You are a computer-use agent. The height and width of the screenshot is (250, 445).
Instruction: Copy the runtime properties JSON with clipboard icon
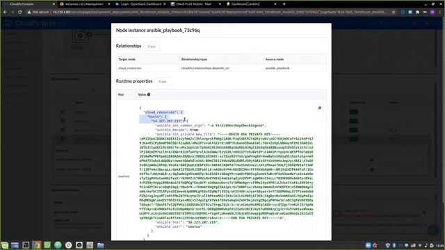[320, 108]
